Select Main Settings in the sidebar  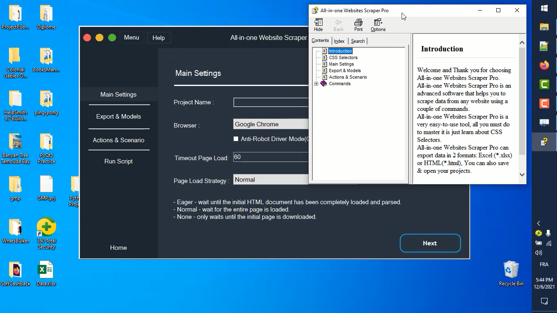tap(119, 94)
